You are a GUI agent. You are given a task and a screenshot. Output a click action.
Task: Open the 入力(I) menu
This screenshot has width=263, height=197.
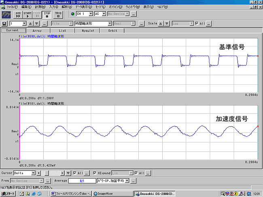(x=54, y=7)
